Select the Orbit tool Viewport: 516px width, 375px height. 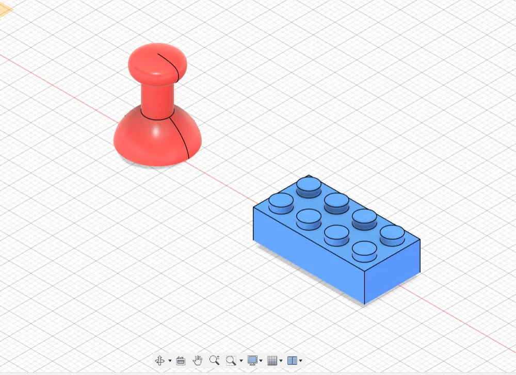[x=160, y=361]
